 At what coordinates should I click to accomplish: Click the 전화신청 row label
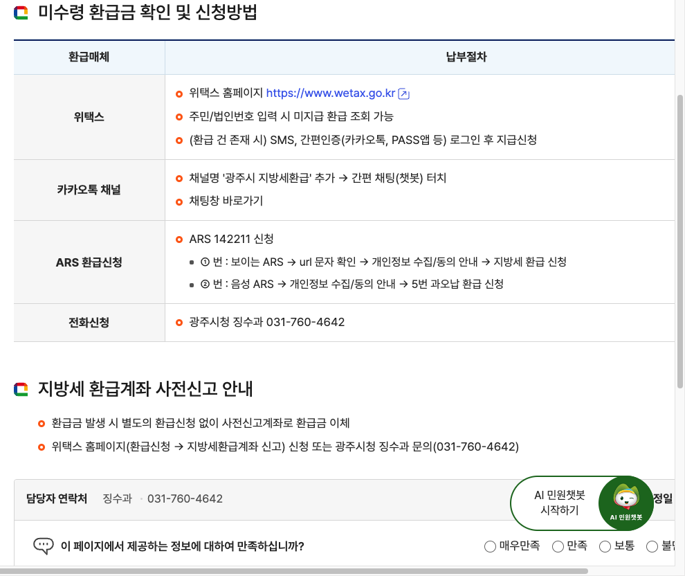pos(89,323)
